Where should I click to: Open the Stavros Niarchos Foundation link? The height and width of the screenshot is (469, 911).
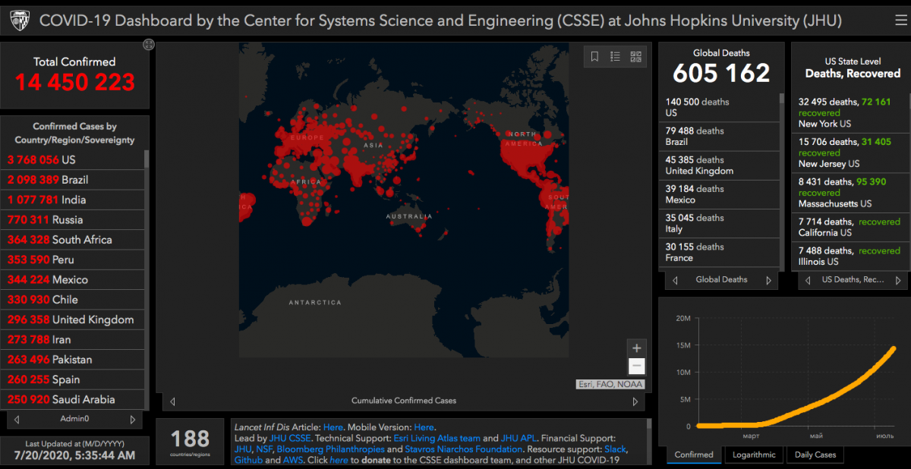(464, 449)
